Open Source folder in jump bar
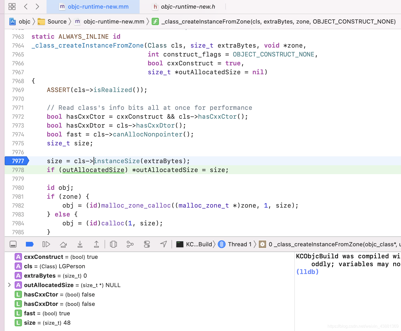This screenshot has width=401, height=331. (x=52, y=21)
